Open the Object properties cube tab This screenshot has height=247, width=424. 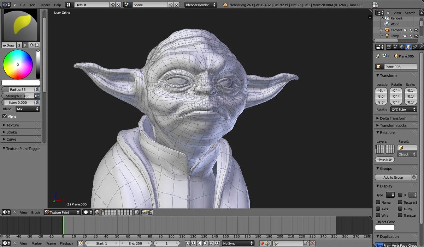[x=408, y=47]
